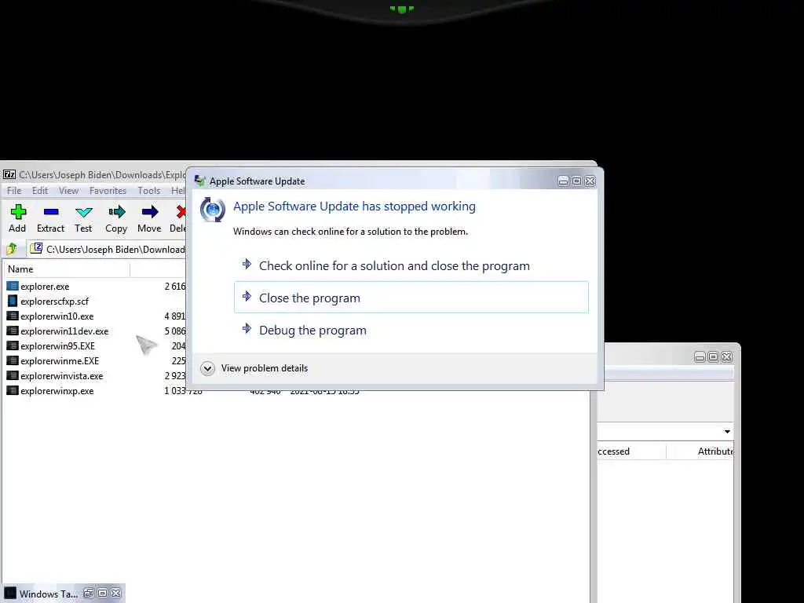This screenshot has width=804, height=603.
Task: Click the Test toolbar icon in 7-Zip
Action: [83, 212]
